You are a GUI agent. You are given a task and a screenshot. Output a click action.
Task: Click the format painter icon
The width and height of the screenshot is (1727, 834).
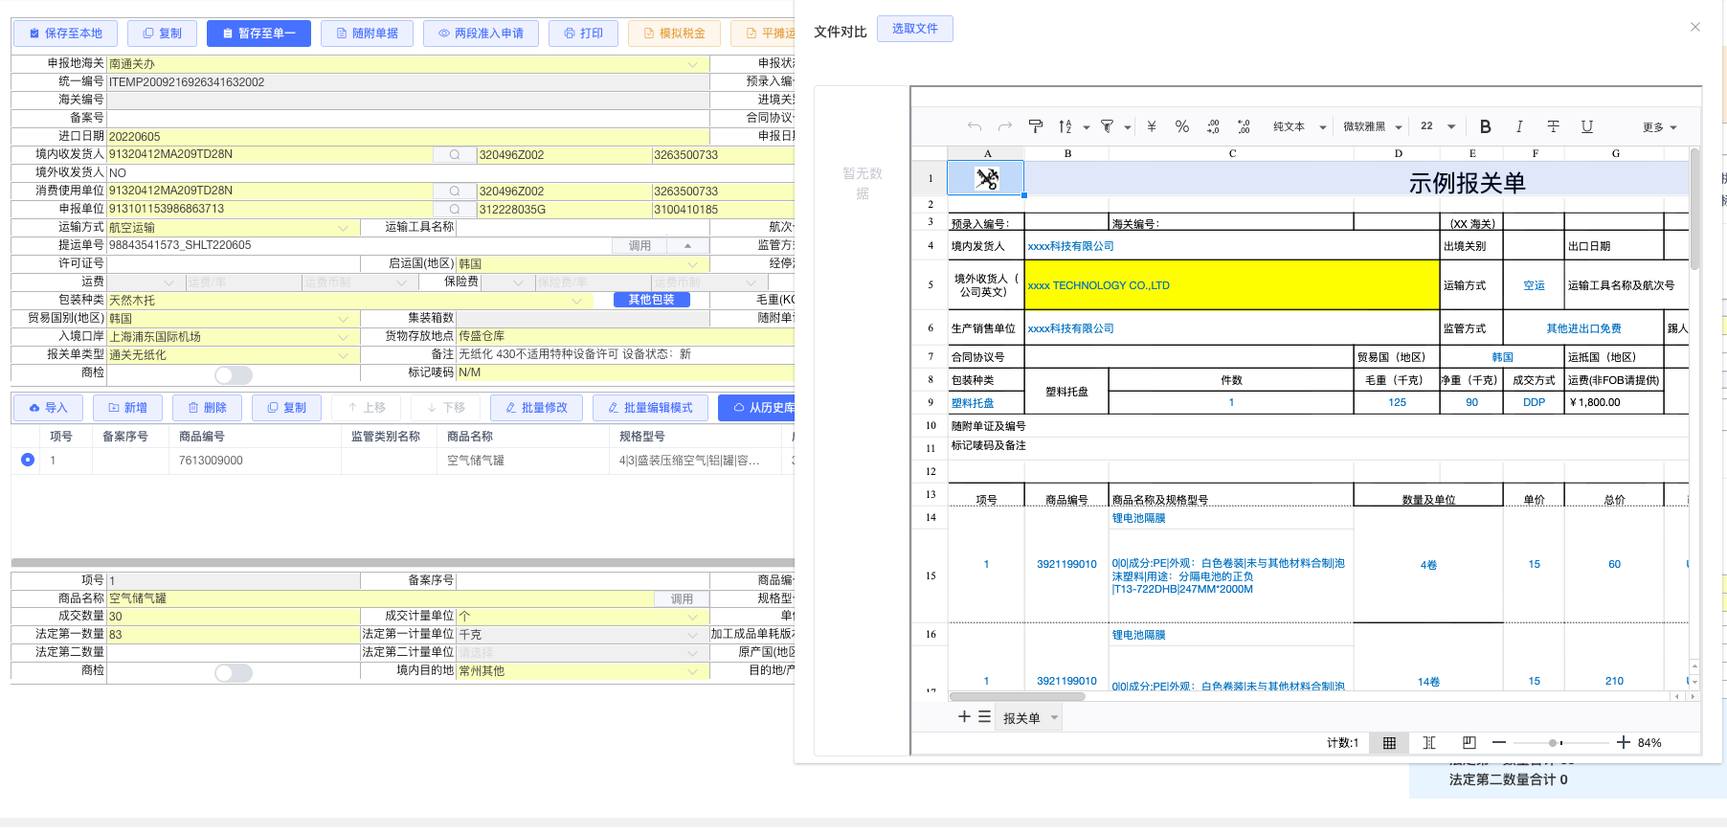(x=1035, y=126)
